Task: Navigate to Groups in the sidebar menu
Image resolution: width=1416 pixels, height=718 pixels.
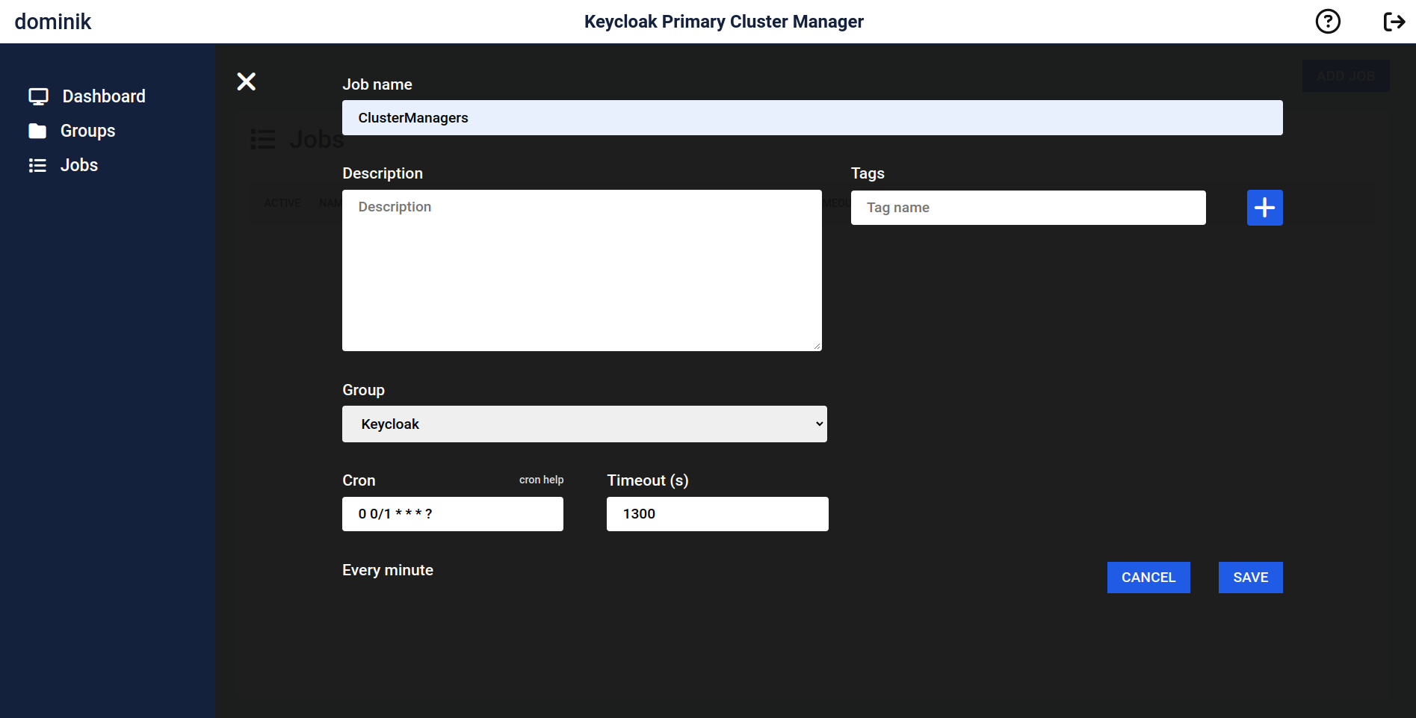Action: coord(87,131)
